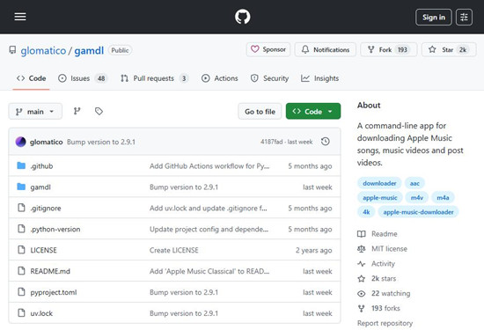Select the downloader topic tag
This screenshot has height=330, width=484.
tap(379, 183)
